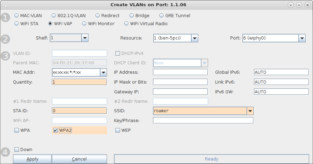Open the Port wiphy0 dropdown
This screenshot has width=313, height=164.
click(302, 38)
